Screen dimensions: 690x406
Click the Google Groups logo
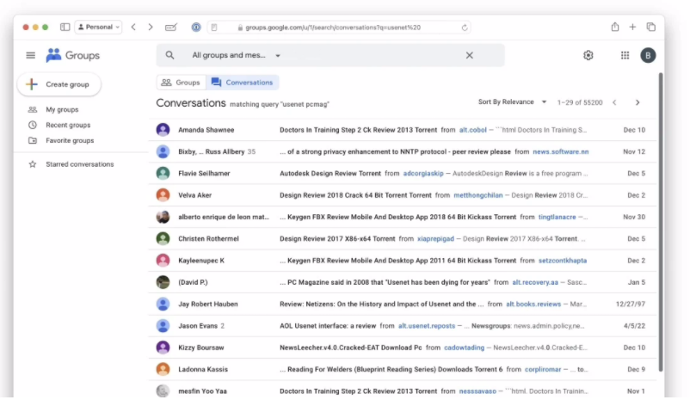click(x=72, y=55)
